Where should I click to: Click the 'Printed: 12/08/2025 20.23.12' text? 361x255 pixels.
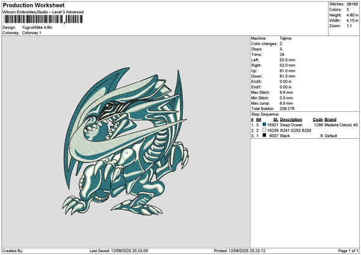[239, 251]
